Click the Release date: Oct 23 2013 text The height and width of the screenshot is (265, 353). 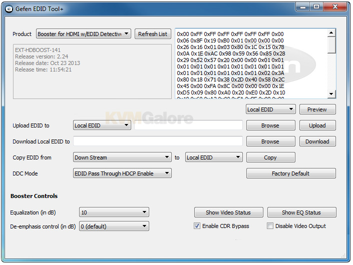click(48, 63)
